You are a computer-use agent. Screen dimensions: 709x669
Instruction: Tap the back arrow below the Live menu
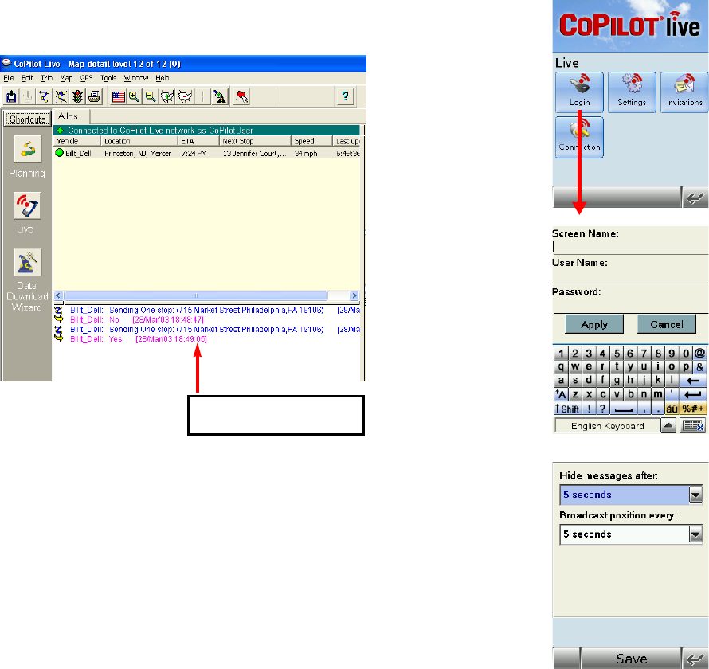tap(695, 198)
